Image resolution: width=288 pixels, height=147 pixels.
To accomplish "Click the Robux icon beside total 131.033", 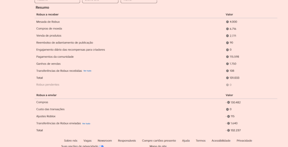I will click(x=227, y=78).
